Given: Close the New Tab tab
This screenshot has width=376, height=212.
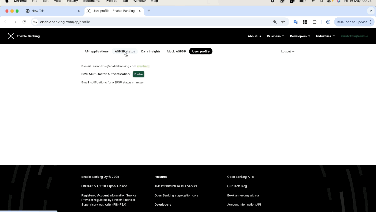Looking at the screenshot, I should [79, 11].
